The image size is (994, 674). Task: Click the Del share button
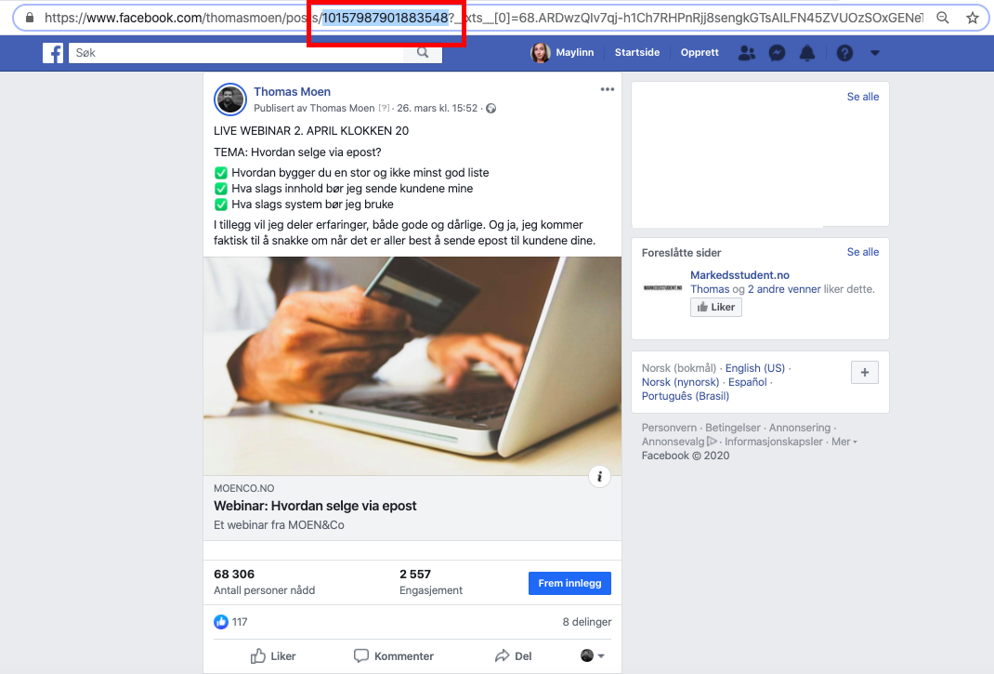pyautogui.click(x=514, y=656)
